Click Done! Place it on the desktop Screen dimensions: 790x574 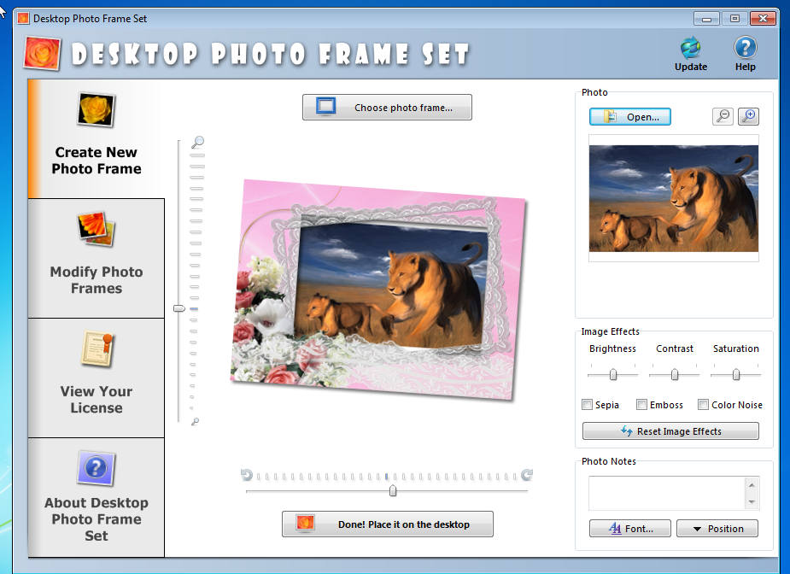point(388,524)
